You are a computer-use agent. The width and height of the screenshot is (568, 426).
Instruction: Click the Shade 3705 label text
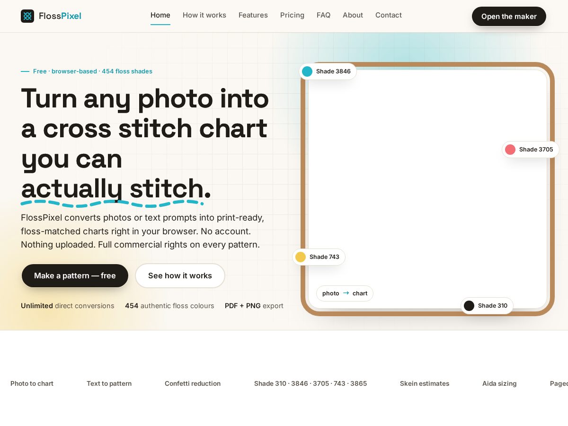pos(536,150)
